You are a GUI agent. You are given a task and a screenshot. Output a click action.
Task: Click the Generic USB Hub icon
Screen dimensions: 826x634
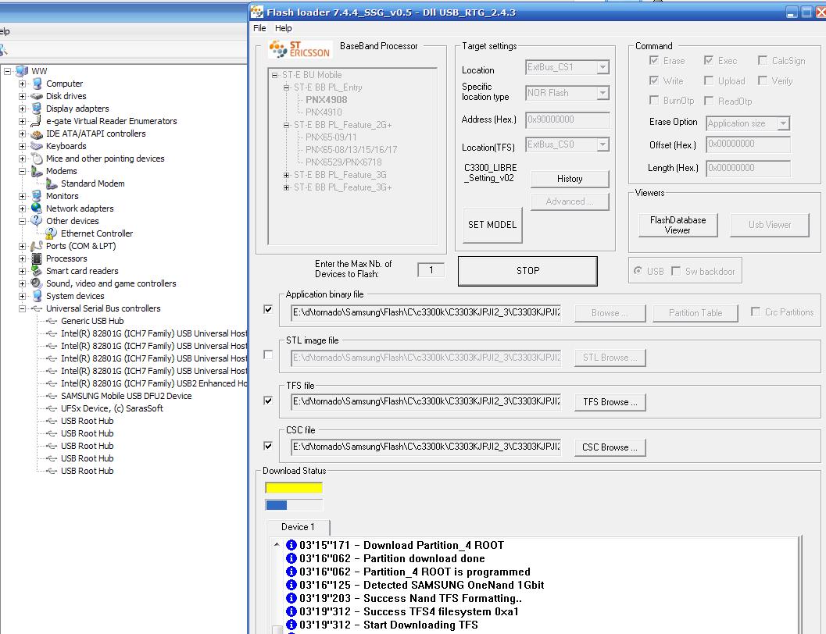click(52, 321)
